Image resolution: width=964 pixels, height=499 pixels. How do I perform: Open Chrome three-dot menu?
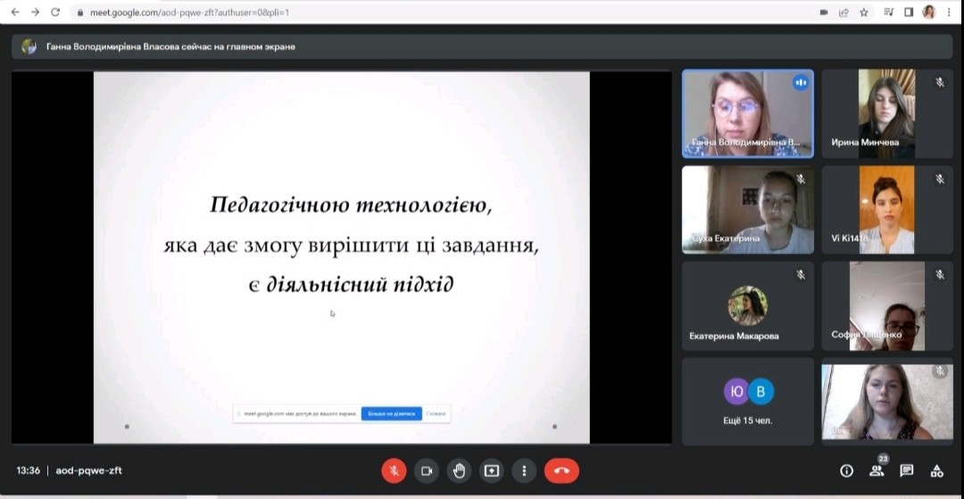[949, 12]
